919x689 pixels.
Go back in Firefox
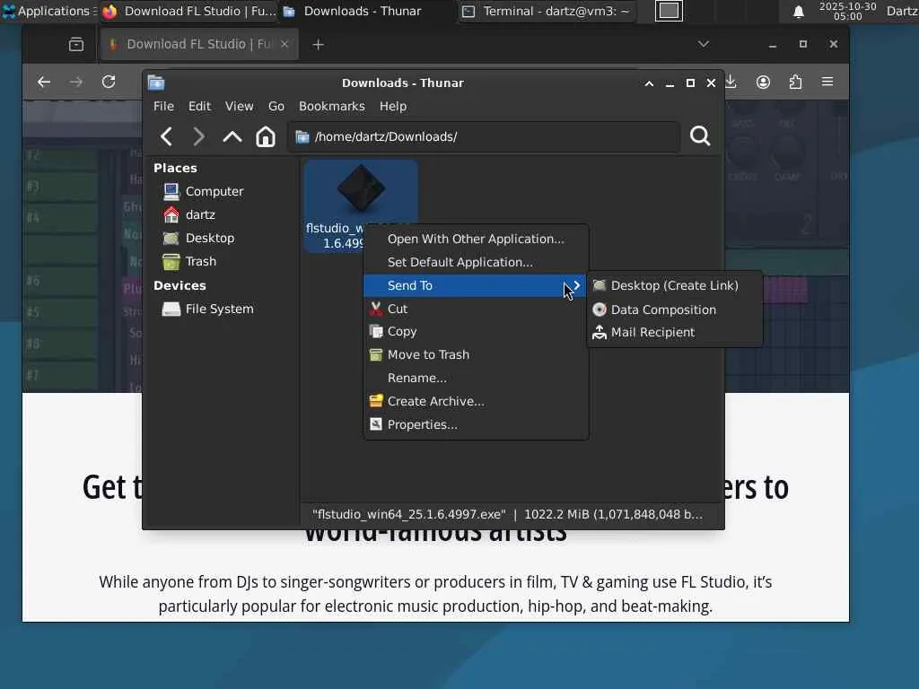[x=44, y=82]
